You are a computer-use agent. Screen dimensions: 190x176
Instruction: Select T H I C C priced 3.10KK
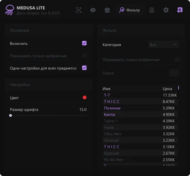(x=140, y=147)
